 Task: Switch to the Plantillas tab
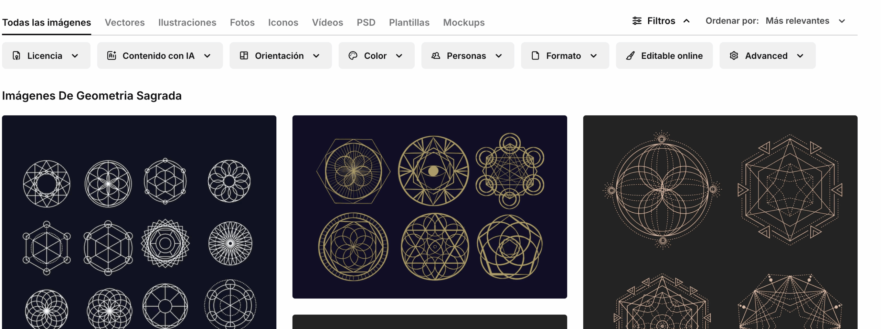point(409,22)
